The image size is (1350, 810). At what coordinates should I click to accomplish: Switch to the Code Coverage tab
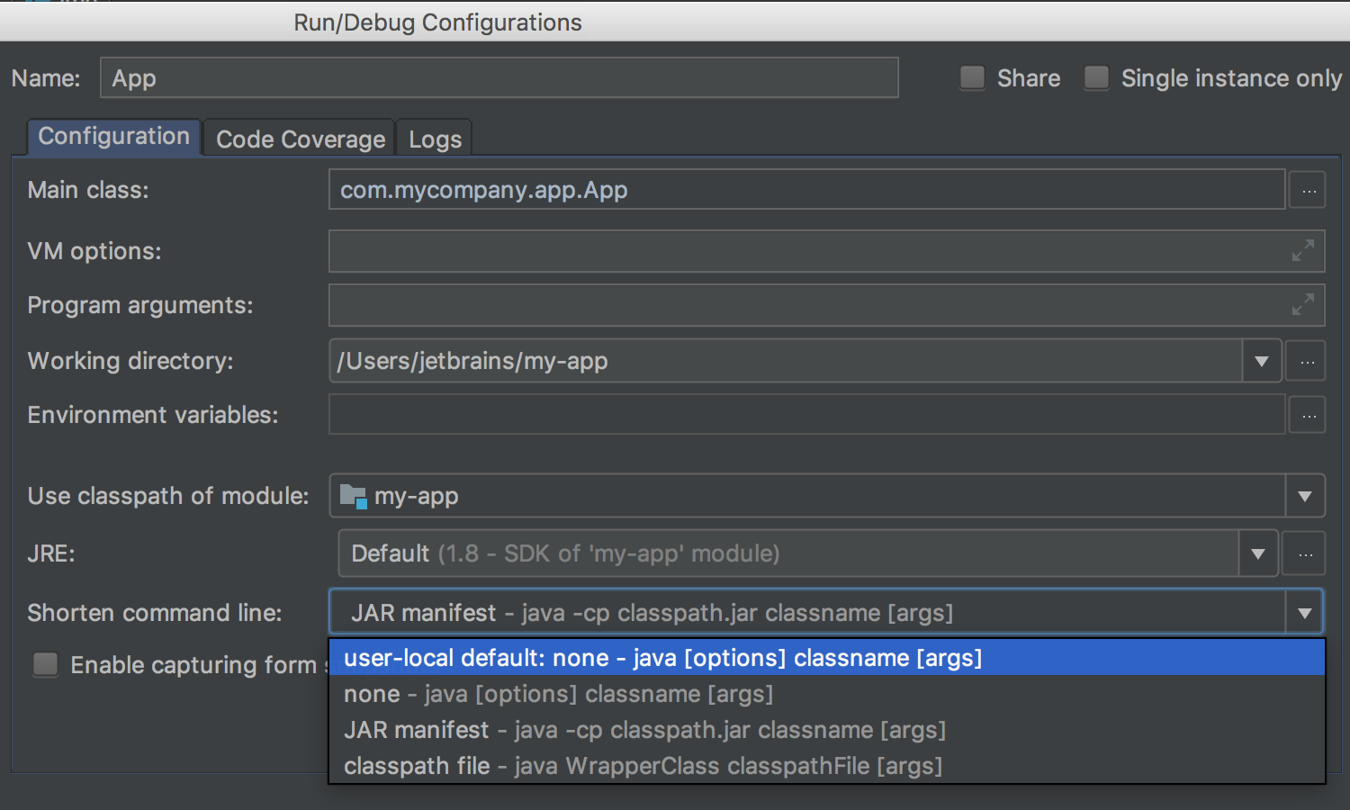click(x=299, y=139)
